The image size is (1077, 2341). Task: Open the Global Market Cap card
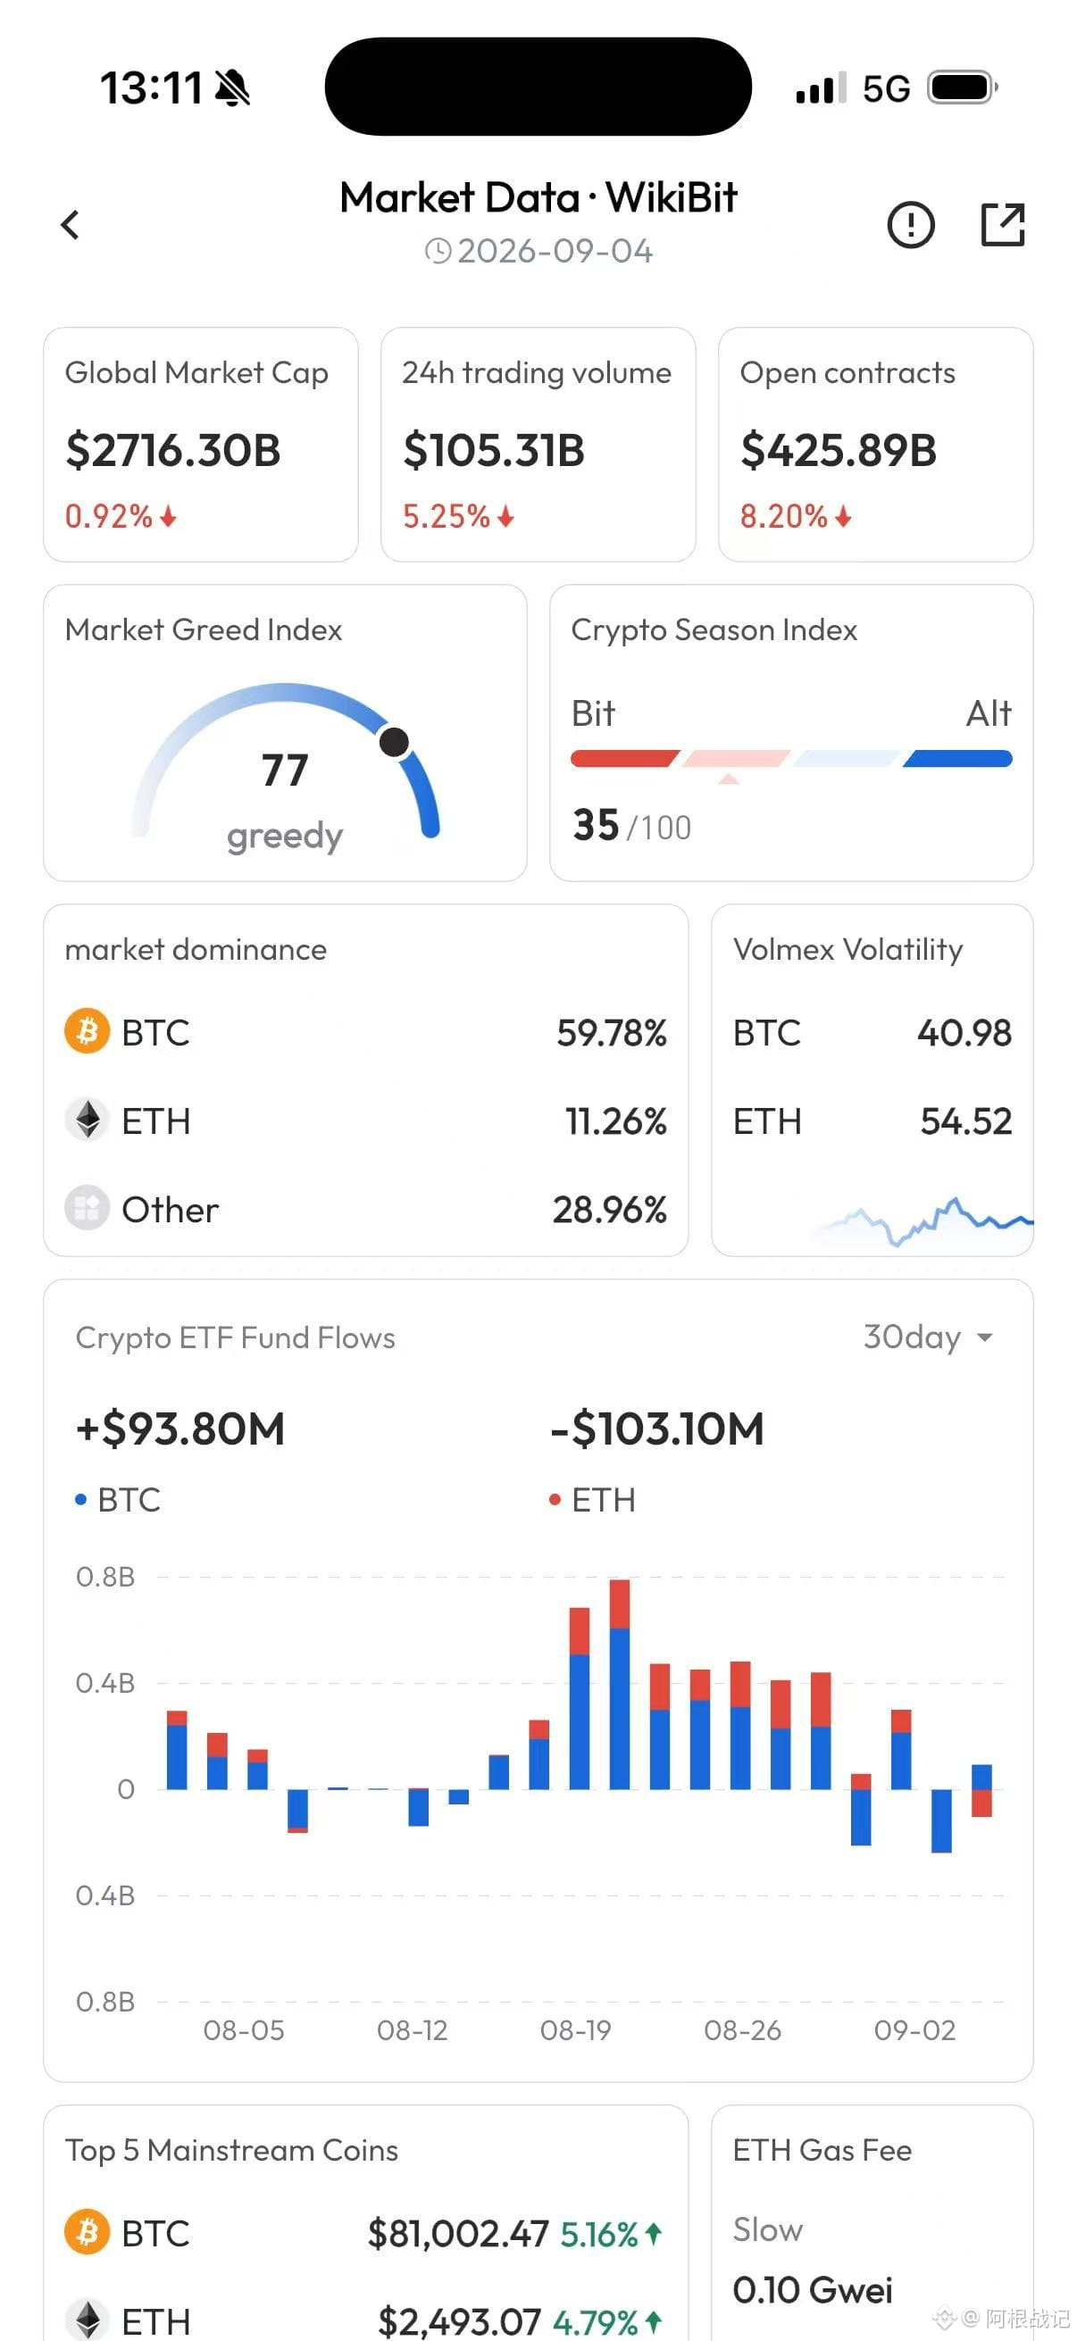click(201, 445)
